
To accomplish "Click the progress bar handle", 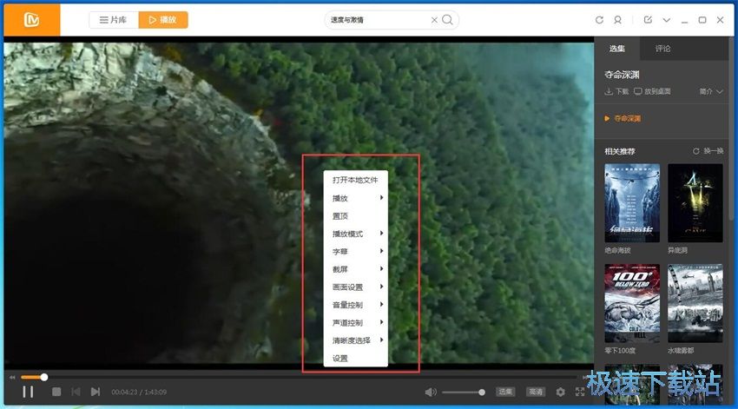I will coord(43,377).
